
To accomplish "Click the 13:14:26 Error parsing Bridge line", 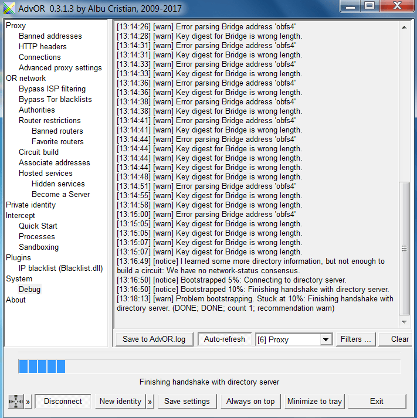I will [206, 26].
